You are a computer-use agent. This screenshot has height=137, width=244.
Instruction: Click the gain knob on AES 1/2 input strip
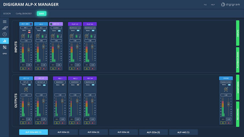tap(53, 36)
